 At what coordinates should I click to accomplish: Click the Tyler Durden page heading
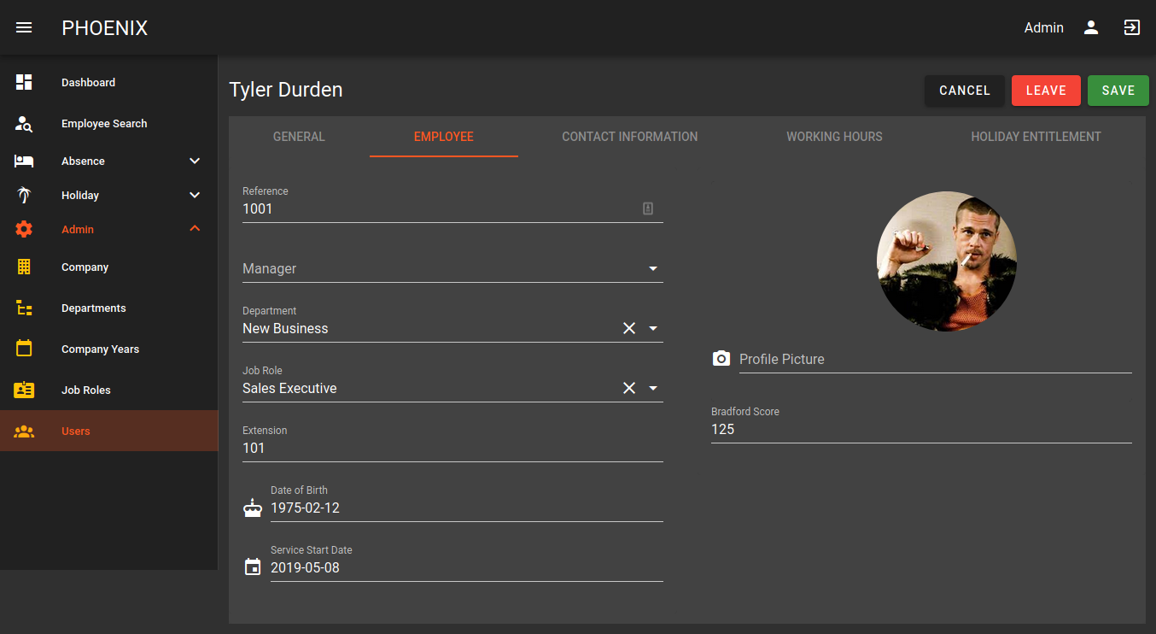[x=286, y=90]
